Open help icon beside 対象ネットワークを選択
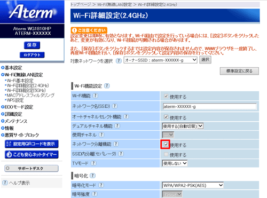The height and width of the screenshot is (198, 267). pos(119,61)
